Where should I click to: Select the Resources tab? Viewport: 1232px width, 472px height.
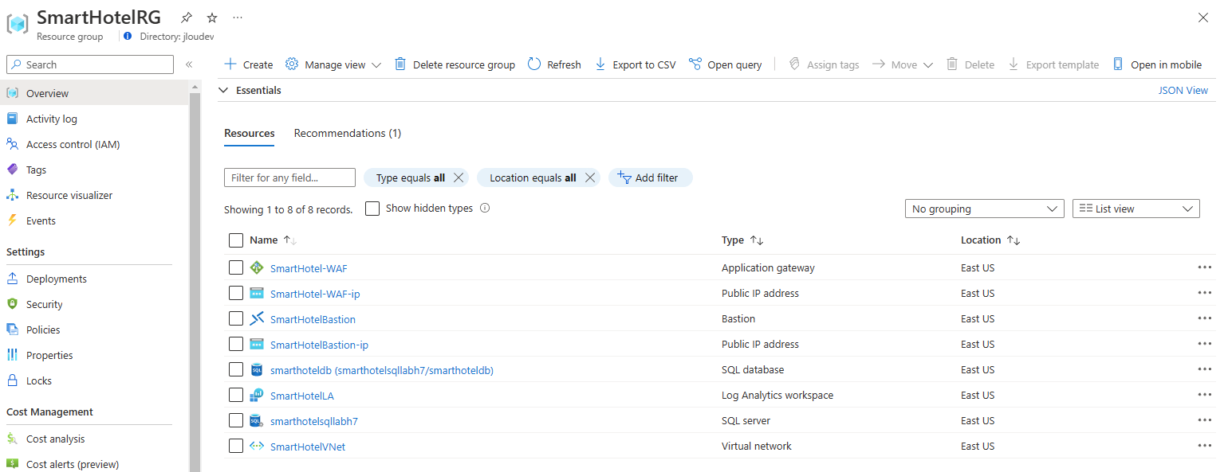tap(250, 133)
